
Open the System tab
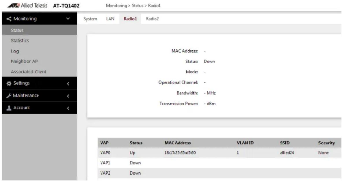(90, 19)
